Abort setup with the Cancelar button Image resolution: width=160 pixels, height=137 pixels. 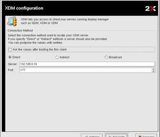tap(146, 136)
